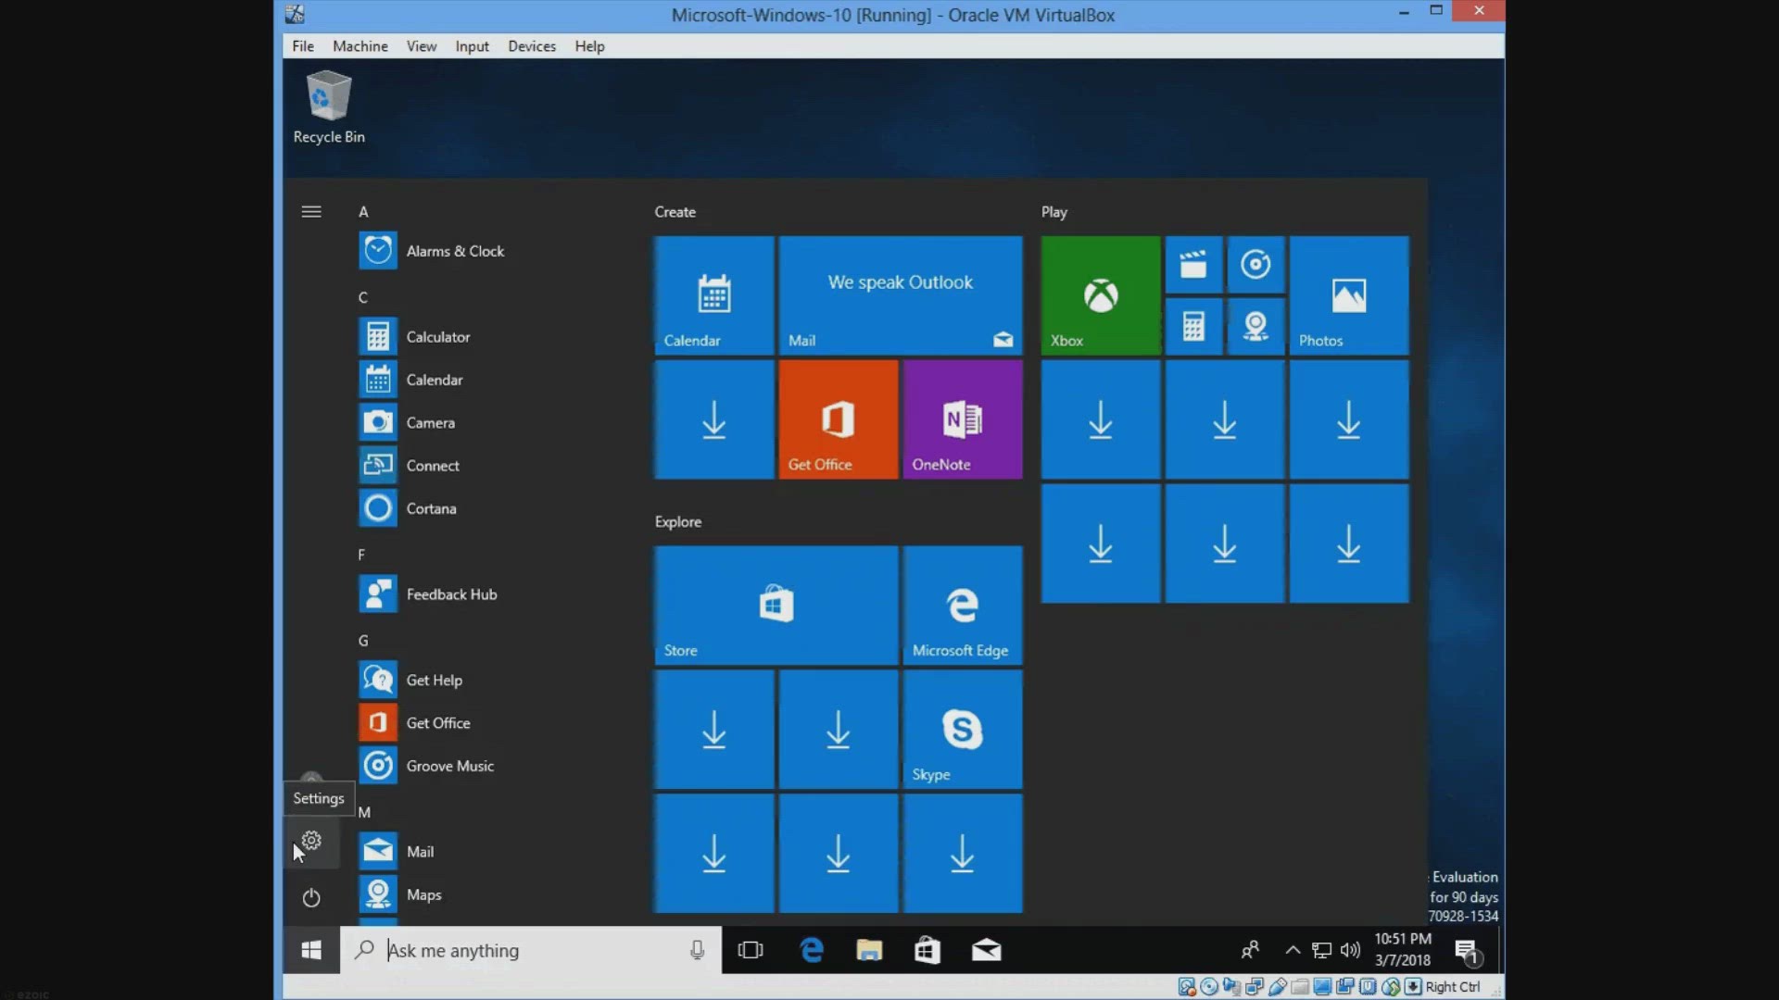Screen dimensions: 1779x1000
Task: Open the Get Office orange tile
Action: click(x=838, y=419)
